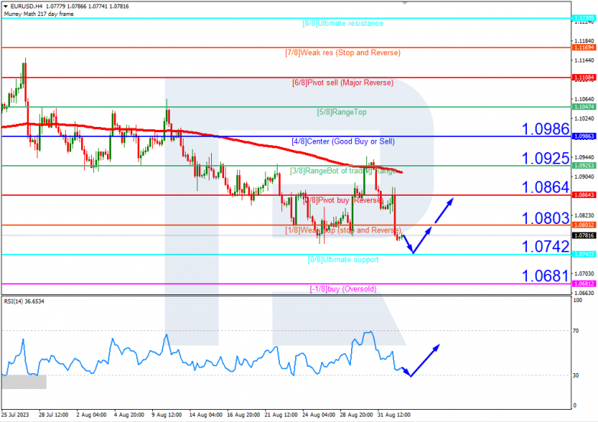Viewport: 598px width, 422px height.
Task: Select the Murrey Math 217 day frame label
Action: (39, 14)
